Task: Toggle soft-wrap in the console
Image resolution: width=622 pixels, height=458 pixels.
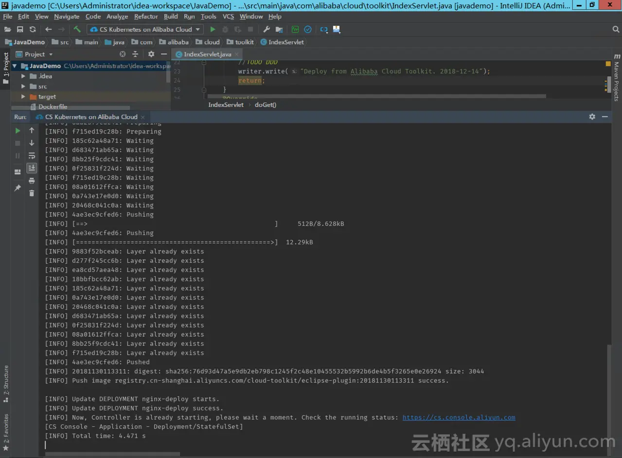Action: [x=32, y=156]
